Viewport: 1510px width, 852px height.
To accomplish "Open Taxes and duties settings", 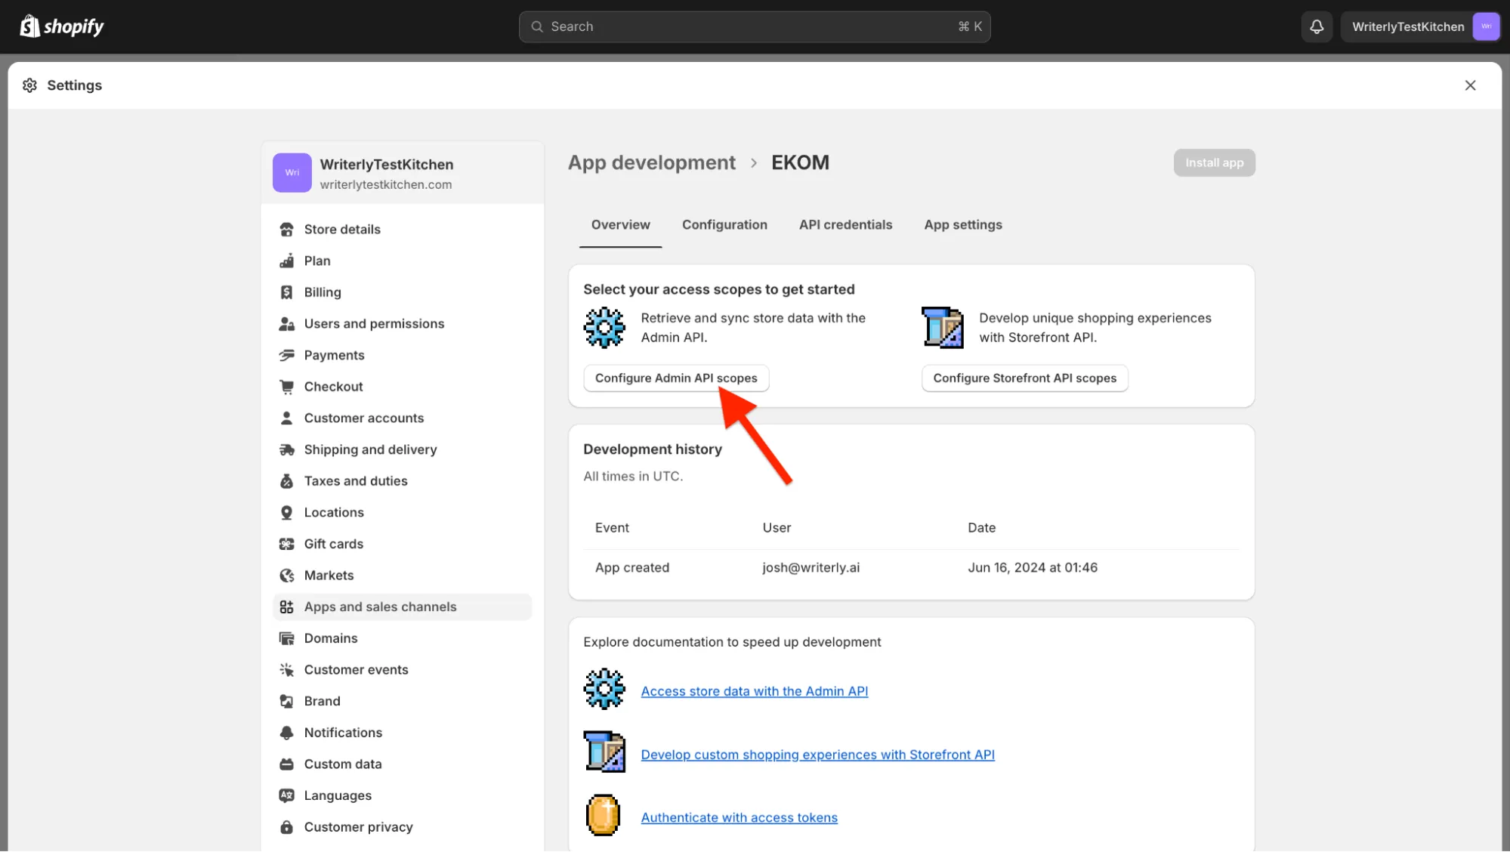I will 402,481.
